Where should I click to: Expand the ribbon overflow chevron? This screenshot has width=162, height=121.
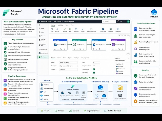(129, 31)
